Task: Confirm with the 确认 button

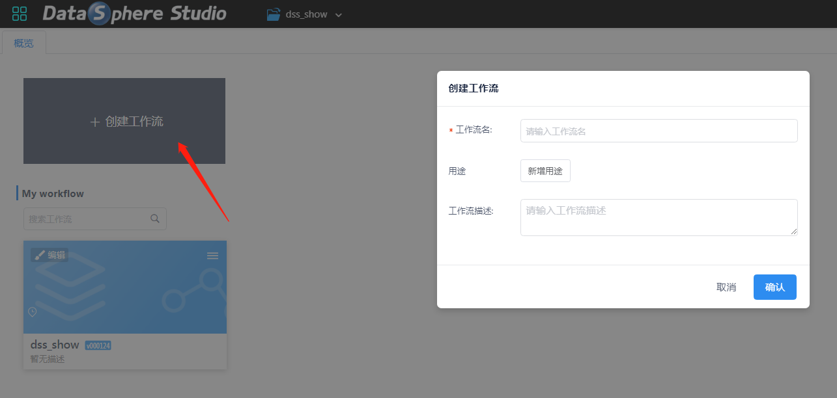Action: [x=774, y=287]
